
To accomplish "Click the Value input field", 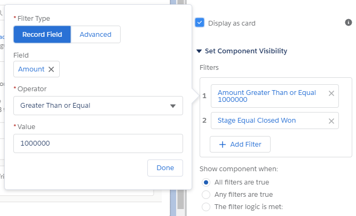I will click(98, 143).
